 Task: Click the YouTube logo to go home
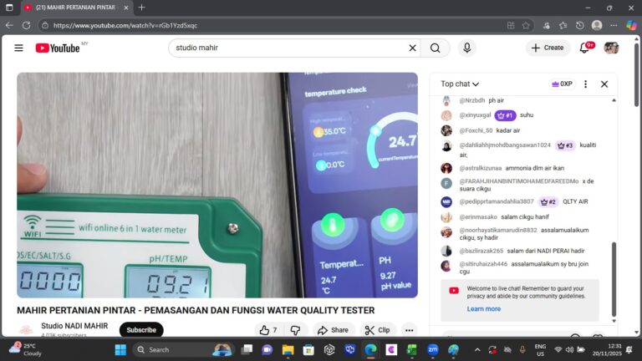[58, 48]
